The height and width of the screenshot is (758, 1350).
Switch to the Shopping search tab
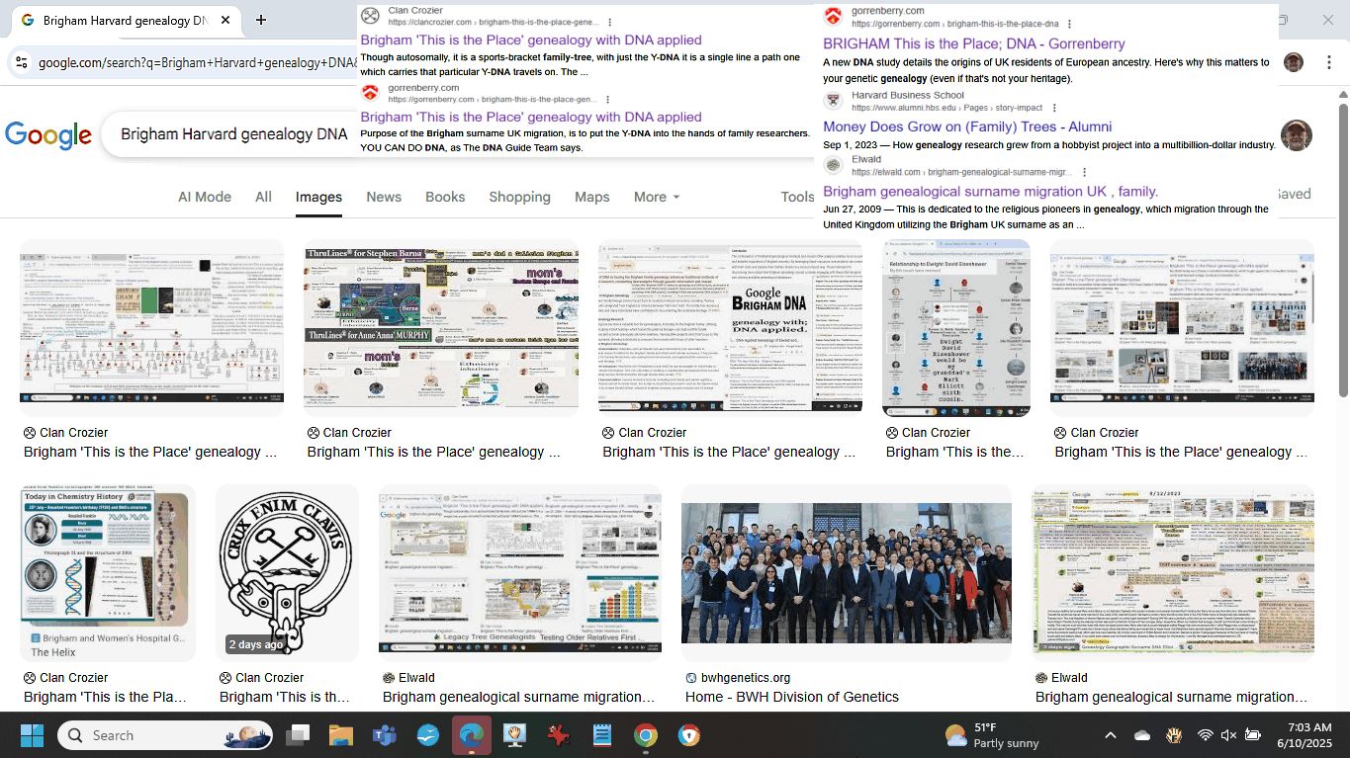[x=519, y=197]
